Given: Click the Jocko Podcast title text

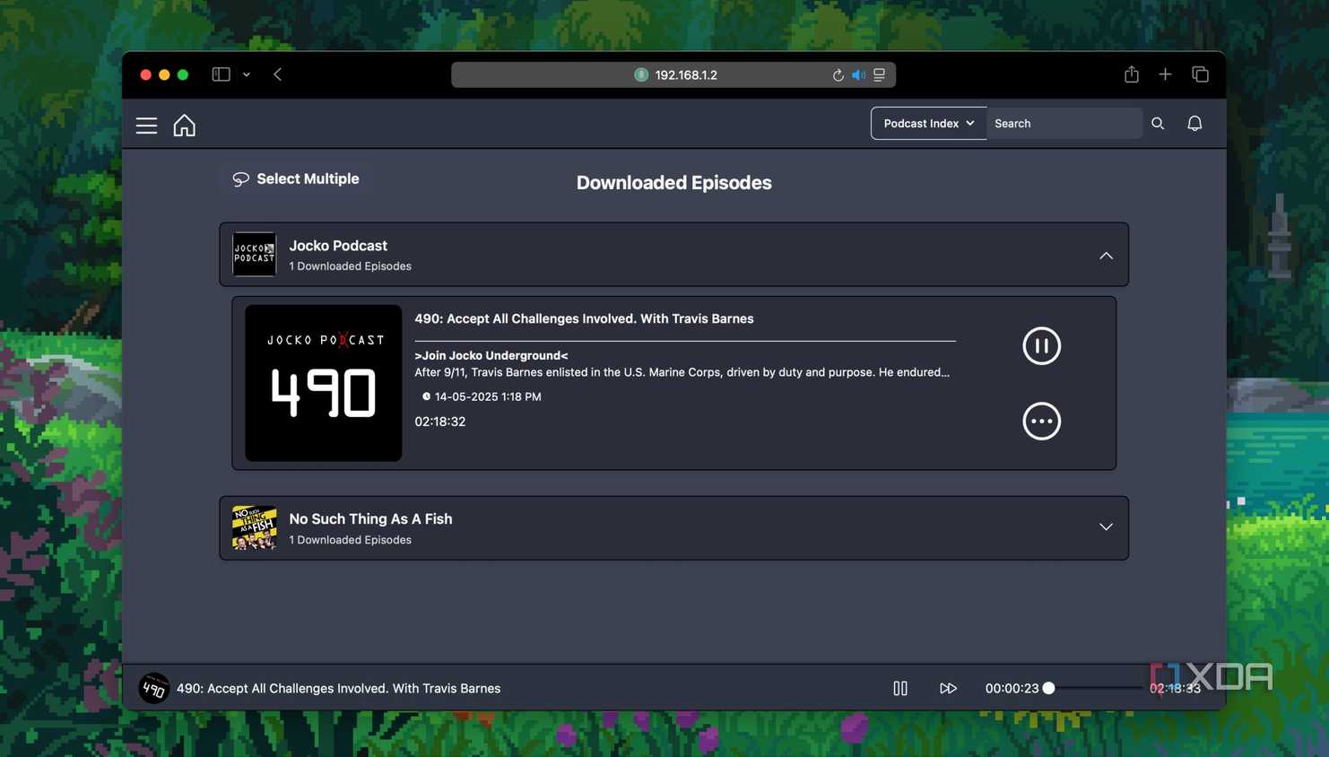Looking at the screenshot, I should tap(338, 246).
